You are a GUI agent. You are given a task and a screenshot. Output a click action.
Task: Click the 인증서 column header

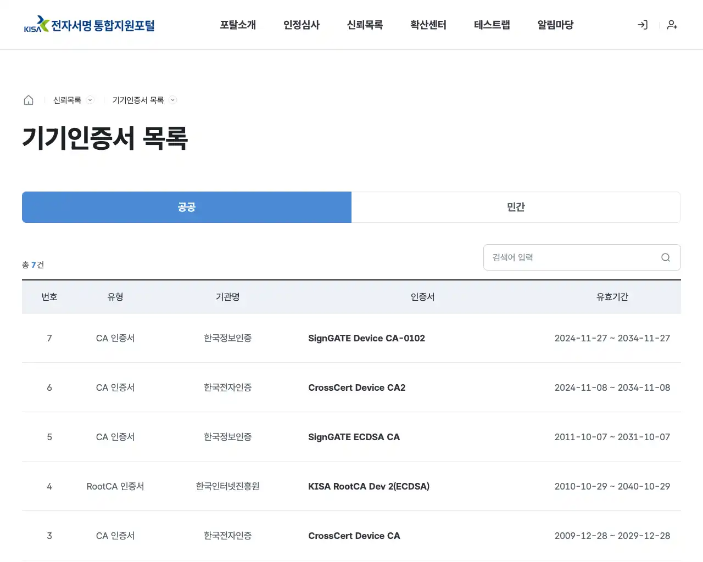click(x=423, y=297)
